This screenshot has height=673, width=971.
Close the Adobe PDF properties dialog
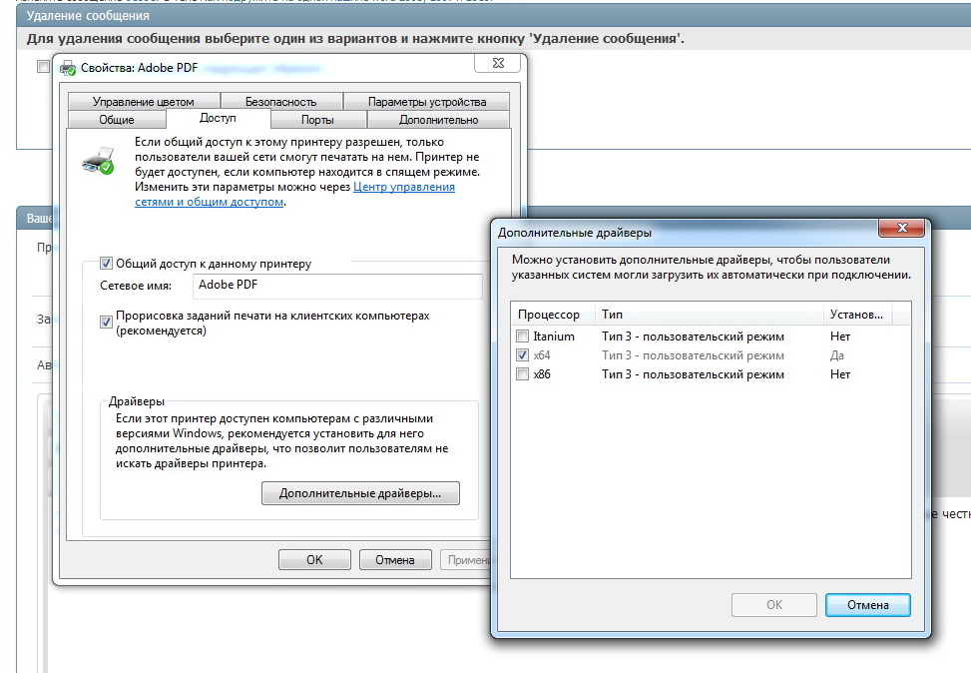tap(498, 63)
